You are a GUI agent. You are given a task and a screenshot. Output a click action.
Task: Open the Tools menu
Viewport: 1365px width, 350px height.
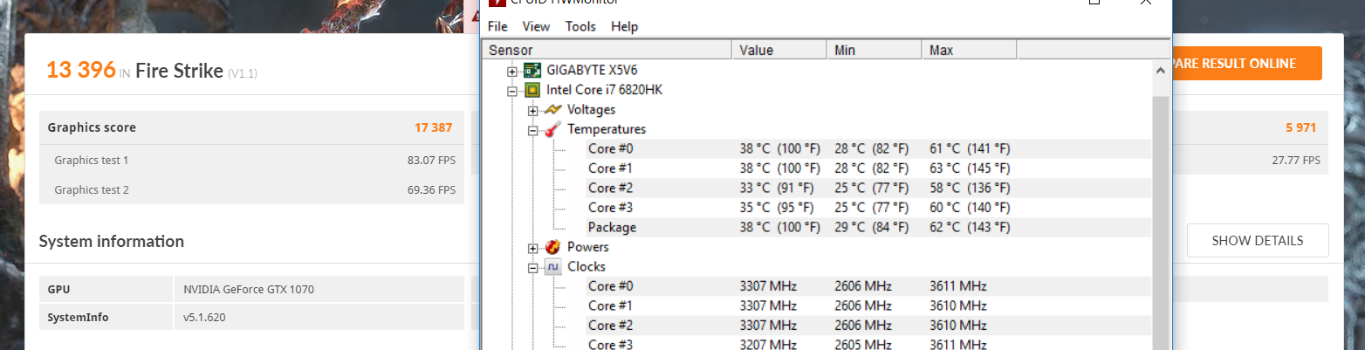point(580,26)
